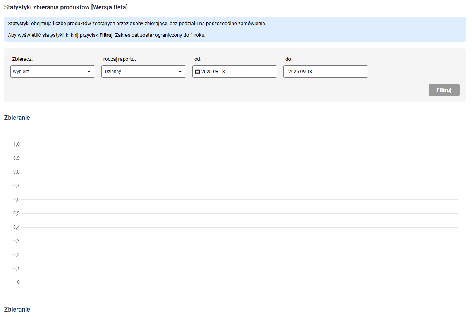Click the info sentence about zebranych produktów
The image size is (472, 317).
[x=137, y=23]
